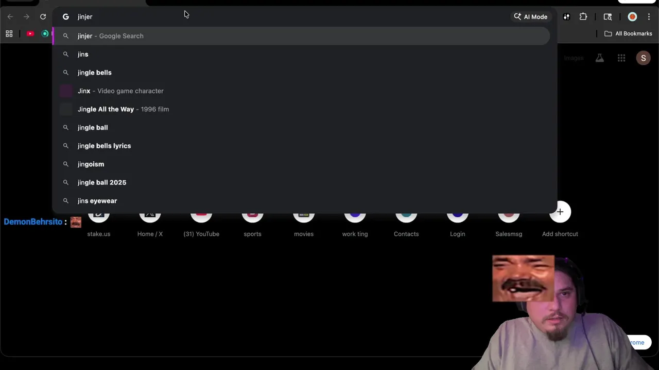The width and height of the screenshot is (659, 370).
Task: Open the teal circle bookmark icon
Action: (x=45, y=34)
